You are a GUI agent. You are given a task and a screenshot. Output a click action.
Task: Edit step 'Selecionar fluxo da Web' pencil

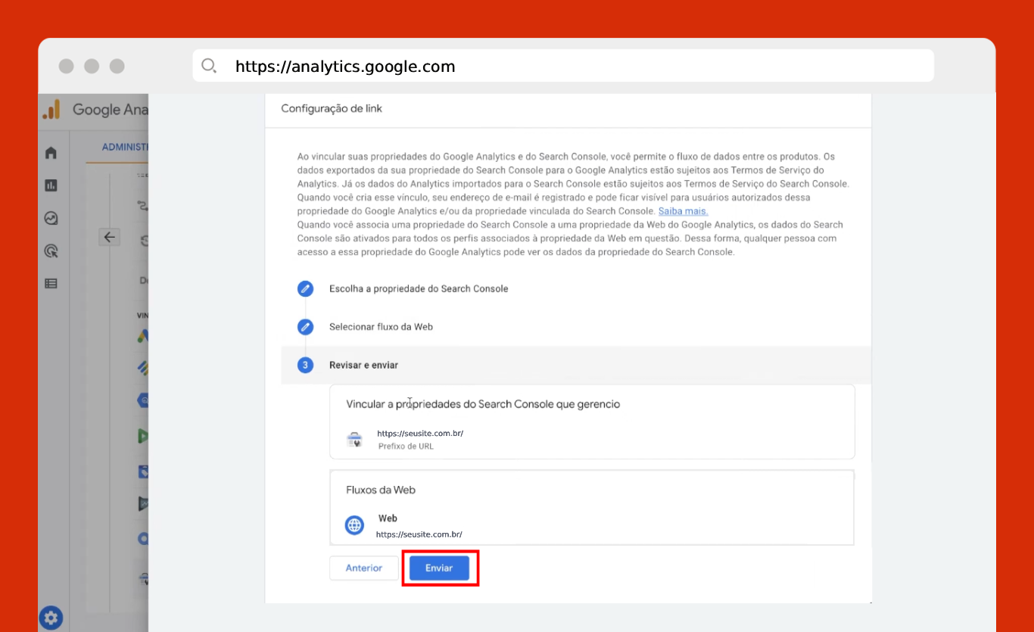305,327
